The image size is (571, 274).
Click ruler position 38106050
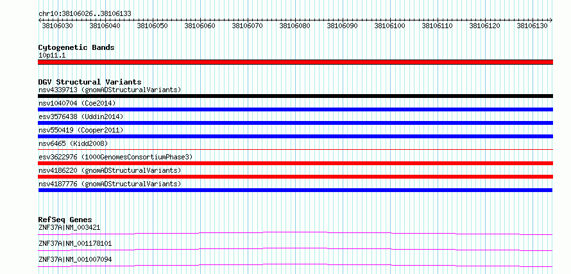point(152,26)
